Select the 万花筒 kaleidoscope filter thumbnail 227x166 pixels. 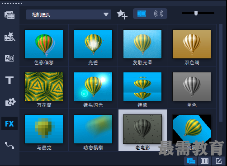[x=44, y=86]
